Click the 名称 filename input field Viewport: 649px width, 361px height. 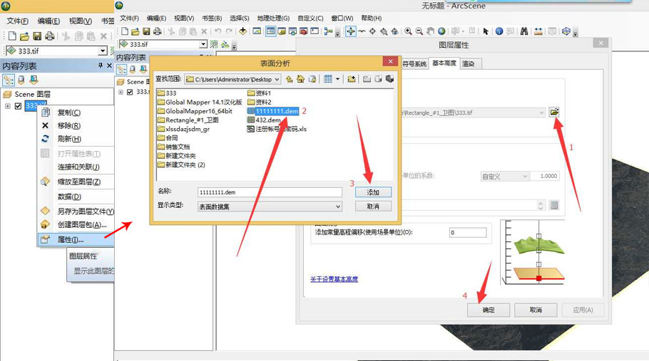[x=270, y=192]
